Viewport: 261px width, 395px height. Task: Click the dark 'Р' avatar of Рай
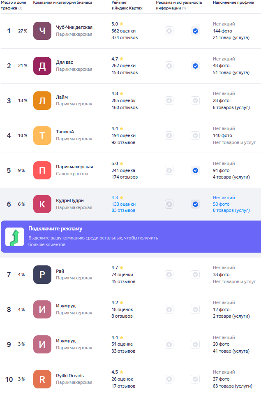tap(42, 274)
